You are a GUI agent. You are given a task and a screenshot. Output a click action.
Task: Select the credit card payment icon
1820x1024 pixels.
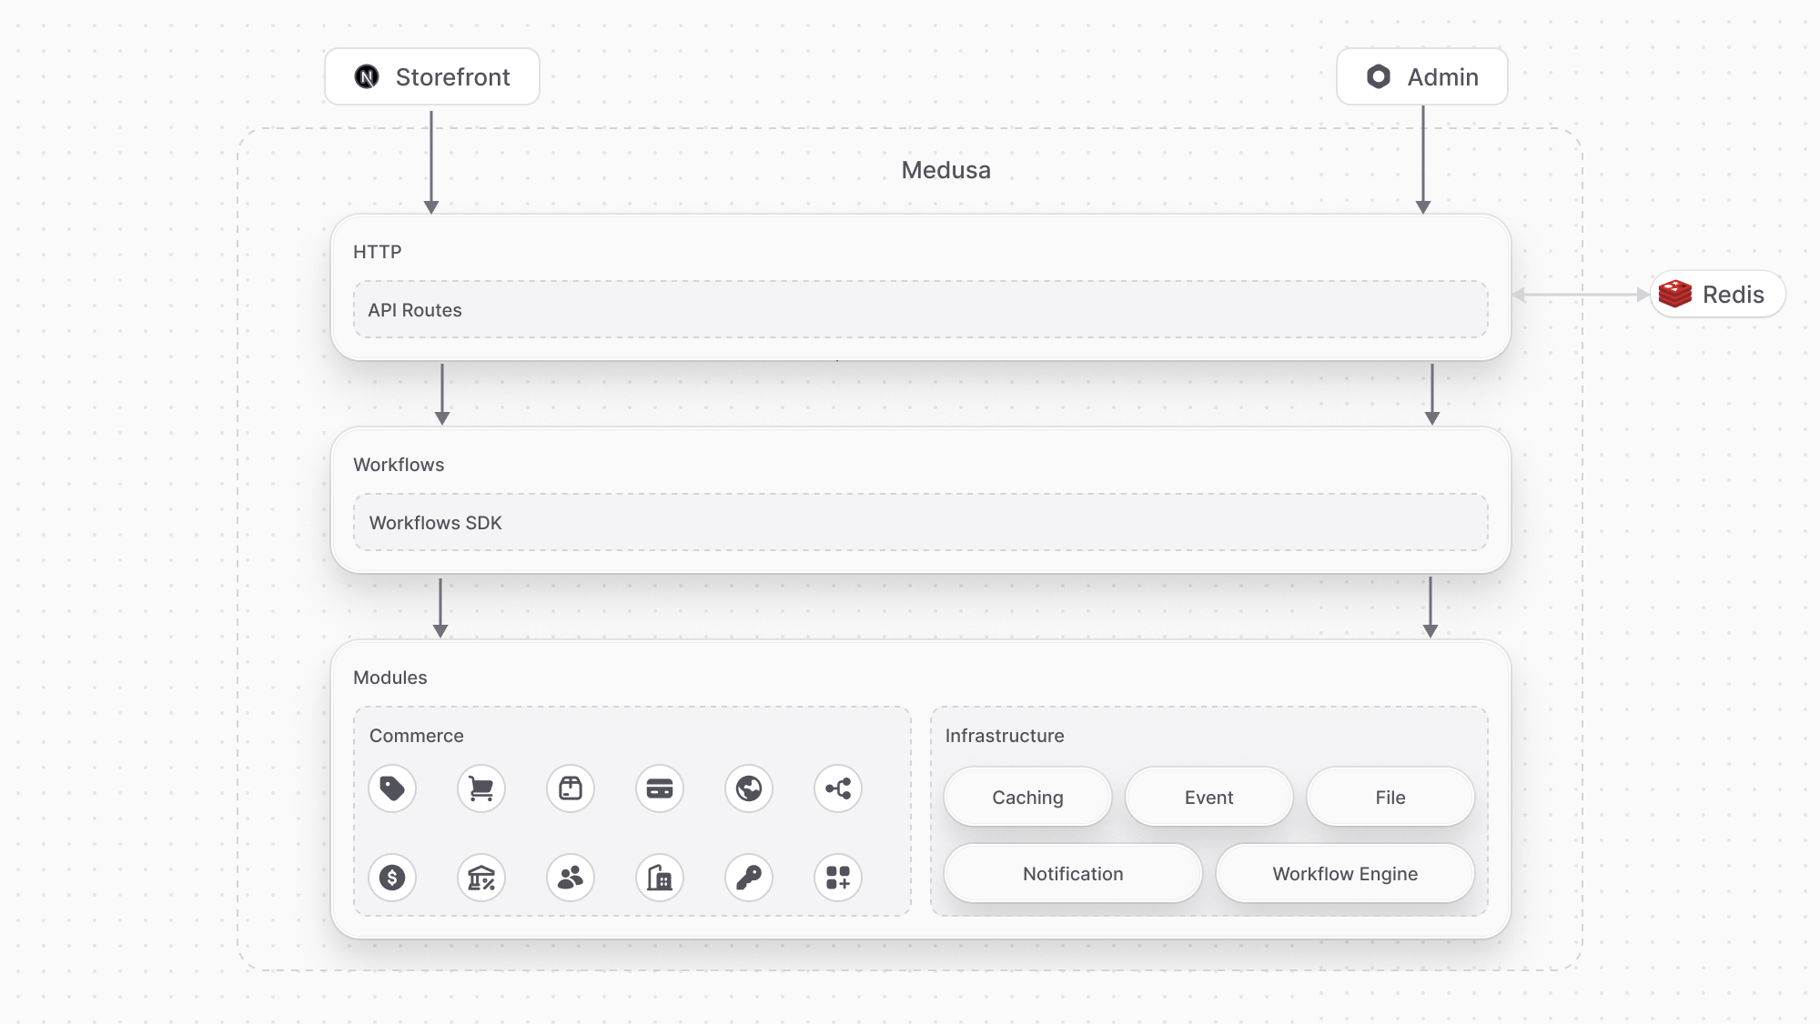(x=660, y=788)
